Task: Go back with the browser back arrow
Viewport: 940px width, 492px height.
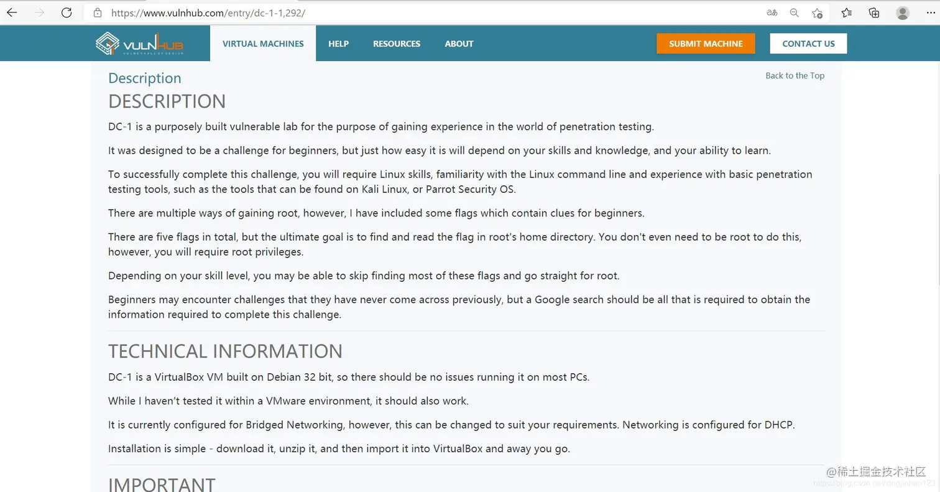Action: pos(12,12)
